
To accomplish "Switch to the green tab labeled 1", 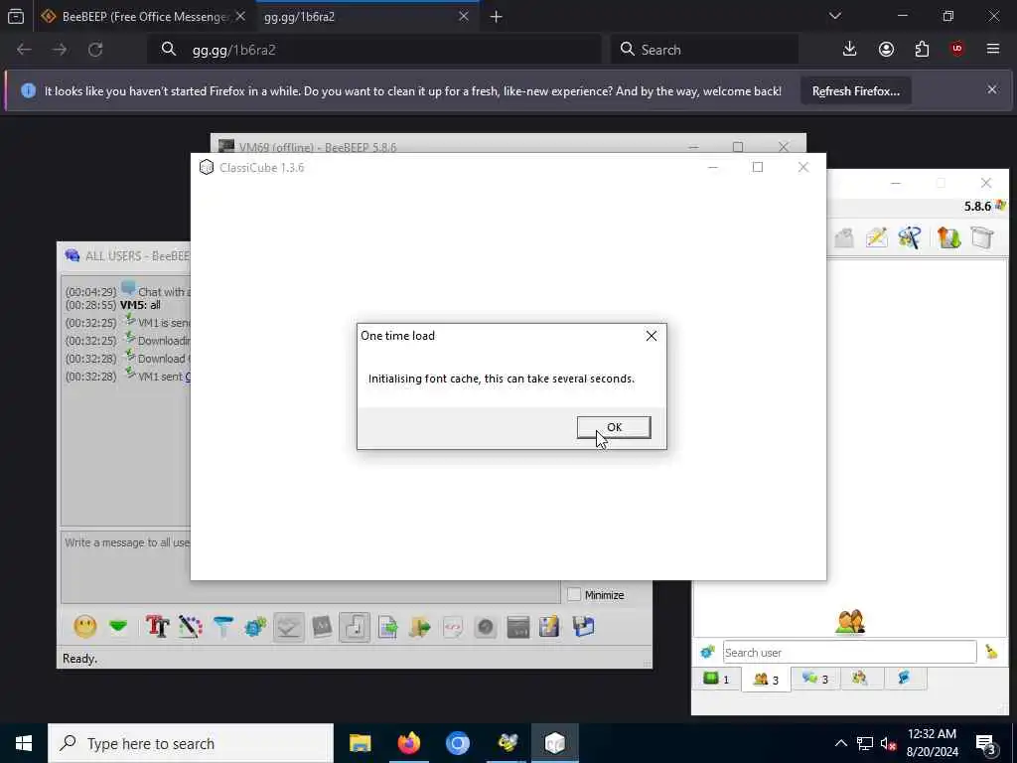I will tap(716, 679).
